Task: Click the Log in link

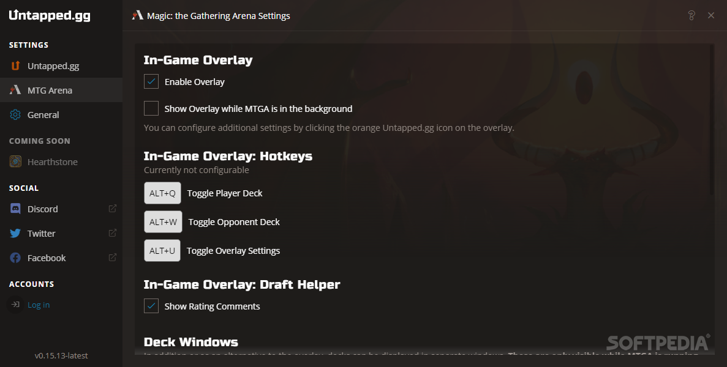Action: click(39, 305)
